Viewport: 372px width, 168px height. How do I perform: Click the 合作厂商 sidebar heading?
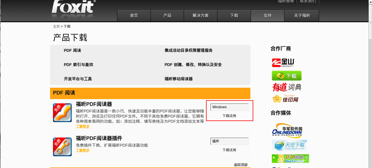pyautogui.click(x=281, y=49)
